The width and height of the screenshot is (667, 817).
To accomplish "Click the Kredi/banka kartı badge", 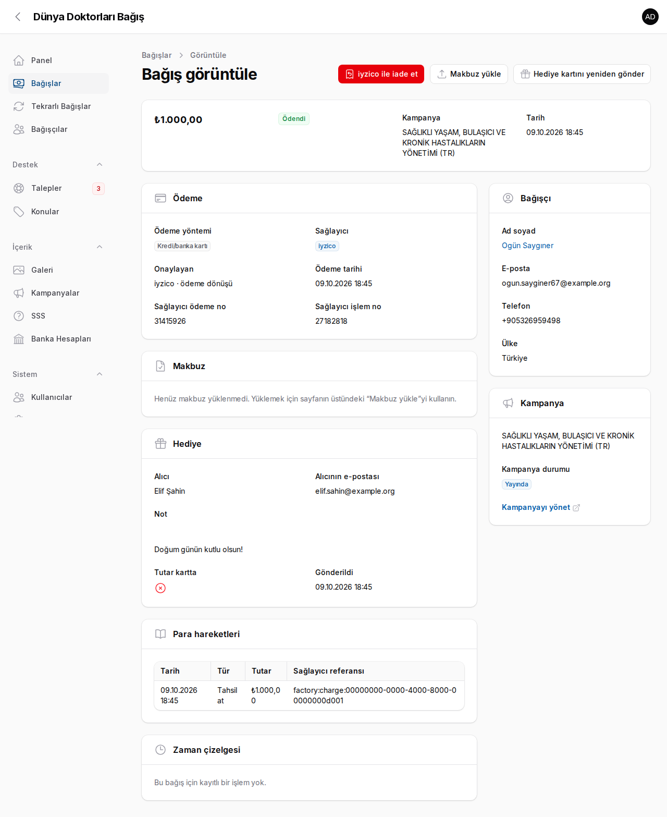I will click(182, 246).
